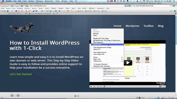This screenshot has width=177, height=99.
Task: Click the Let's Get Started link
Action: pos(21,74)
